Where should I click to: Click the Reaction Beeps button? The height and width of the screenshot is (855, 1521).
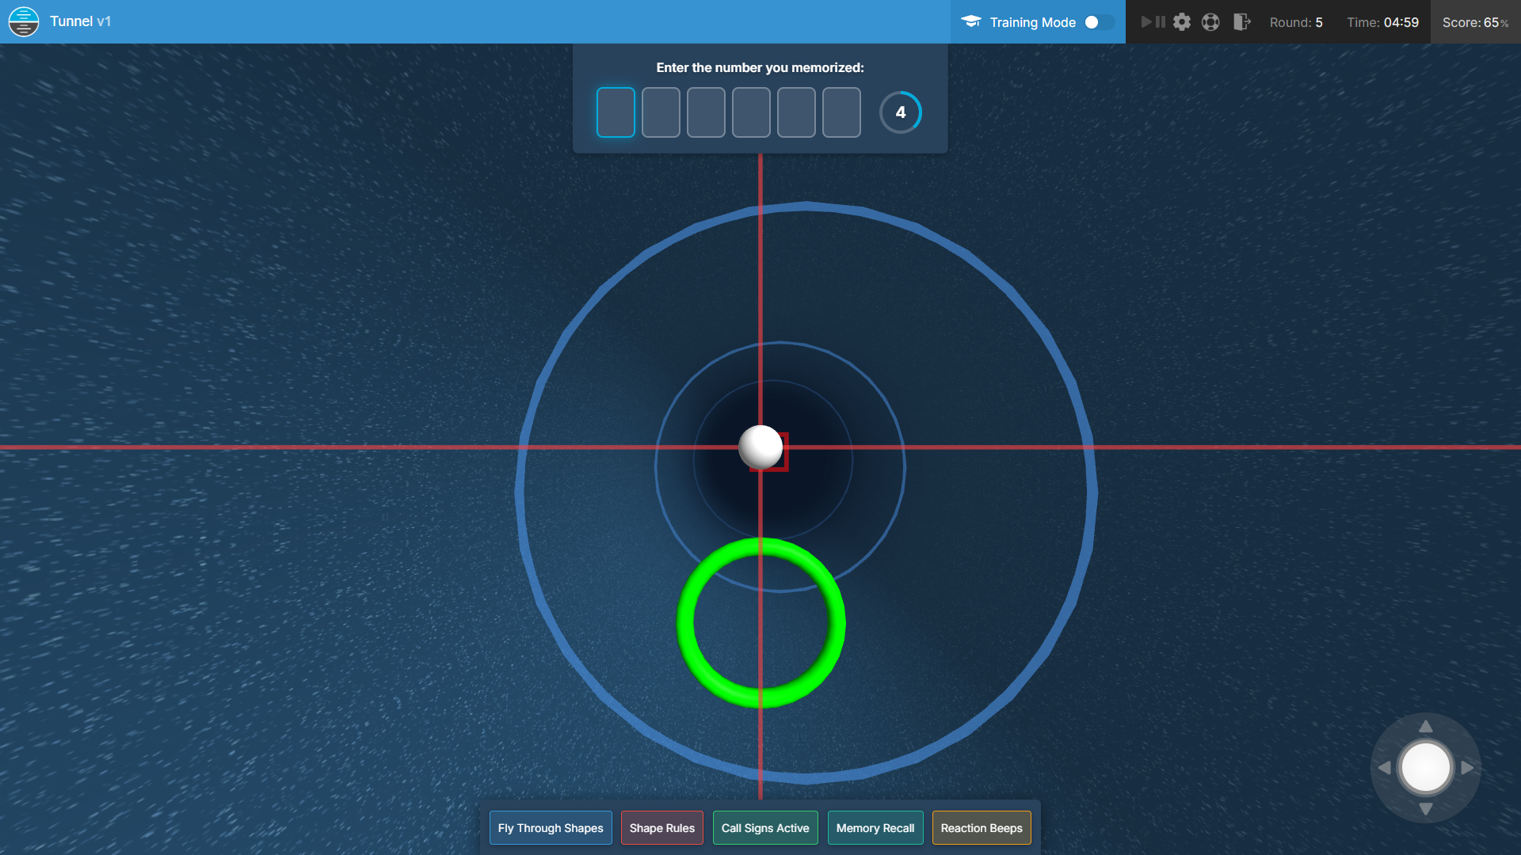pos(982,828)
